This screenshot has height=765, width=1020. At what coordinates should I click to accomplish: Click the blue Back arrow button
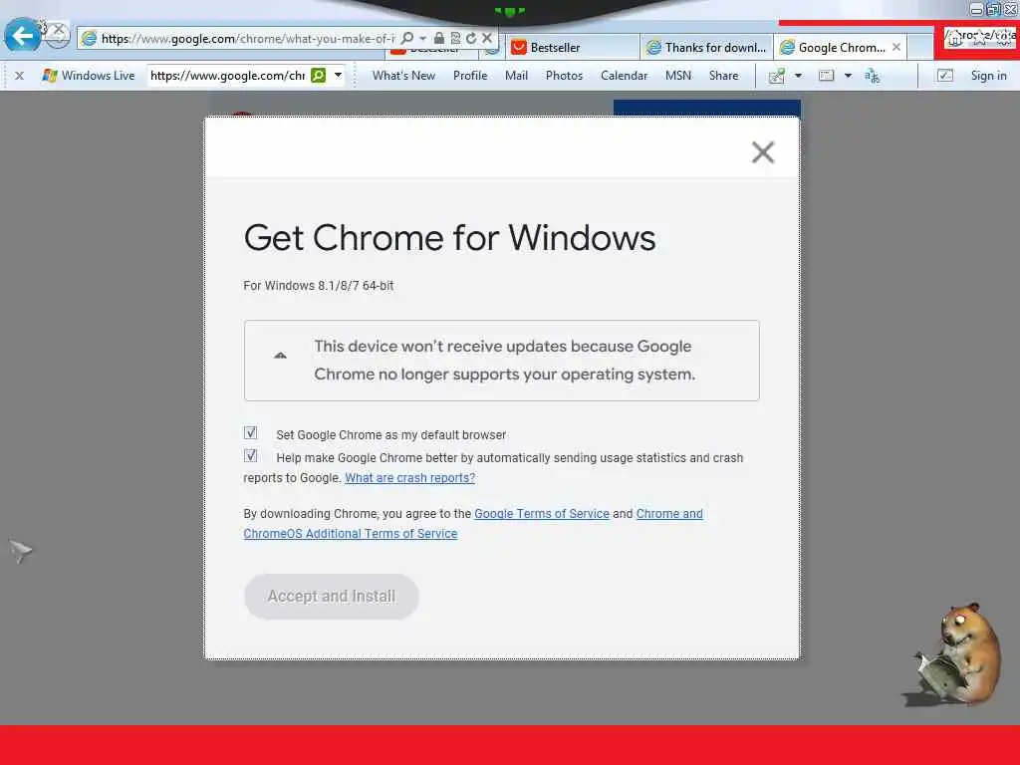pyautogui.click(x=23, y=36)
